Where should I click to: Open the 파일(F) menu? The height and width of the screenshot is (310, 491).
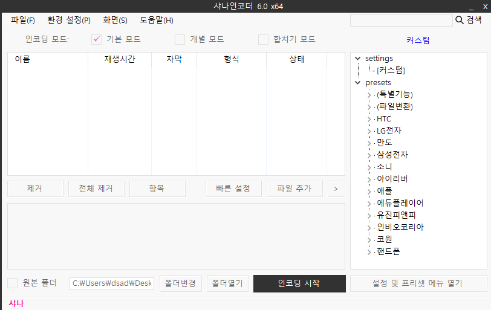pyautogui.click(x=23, y=20)
